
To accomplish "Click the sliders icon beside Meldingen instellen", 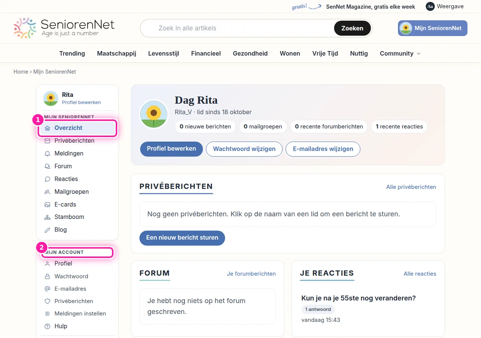I will [x=47, y=314].
